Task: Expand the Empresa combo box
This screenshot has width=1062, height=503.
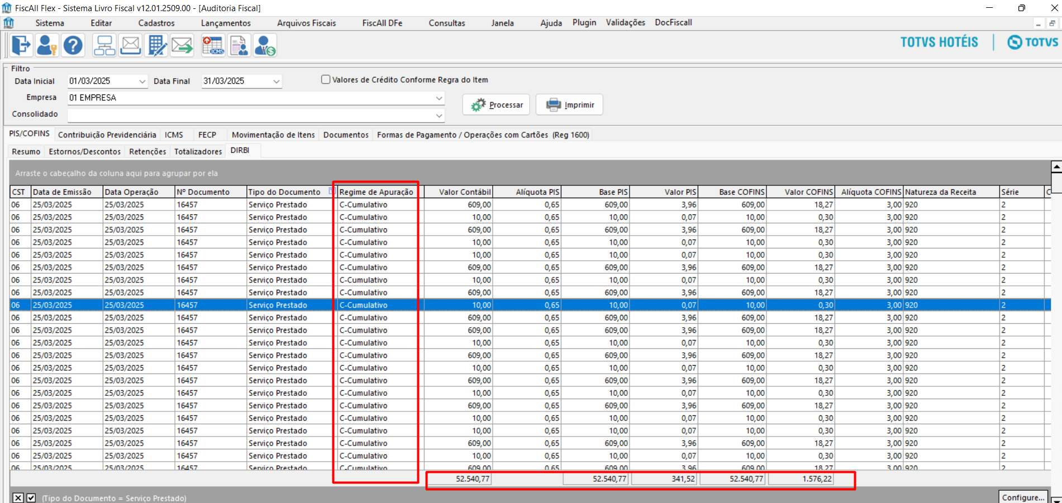Action: click(439, 98)
